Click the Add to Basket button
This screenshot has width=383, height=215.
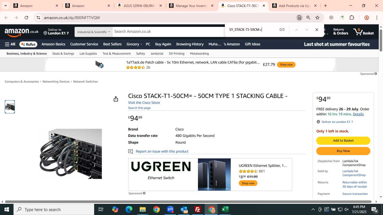[343, 141]
